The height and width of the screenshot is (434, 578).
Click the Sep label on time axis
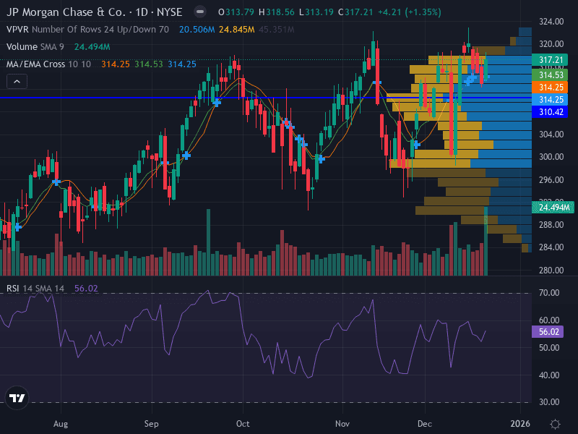(x=152, y=424)
